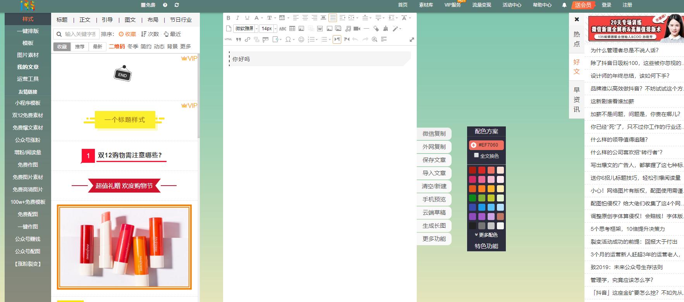Viewport: 684px width, 302px height.
Task: Click the 保存文章 button
Action: (434, 160)
